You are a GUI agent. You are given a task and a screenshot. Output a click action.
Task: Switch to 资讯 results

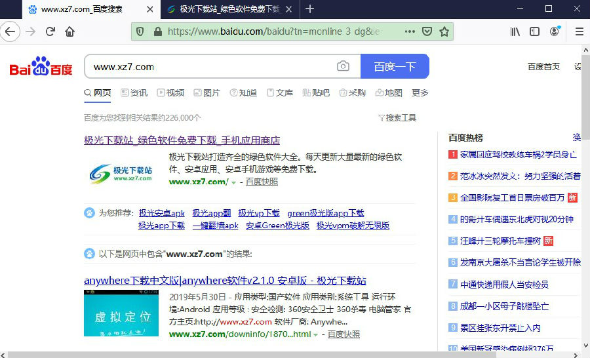(x=134, y=93)
